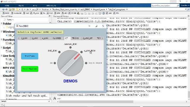The height and width of the screenshot is (107, 190).
Task: Turn knob to Off position
Action: coord(55,63)
